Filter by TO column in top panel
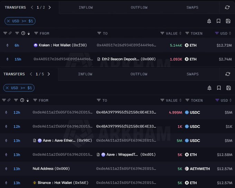The height and width of the screenshot is (188, 235). pos(99,33)
